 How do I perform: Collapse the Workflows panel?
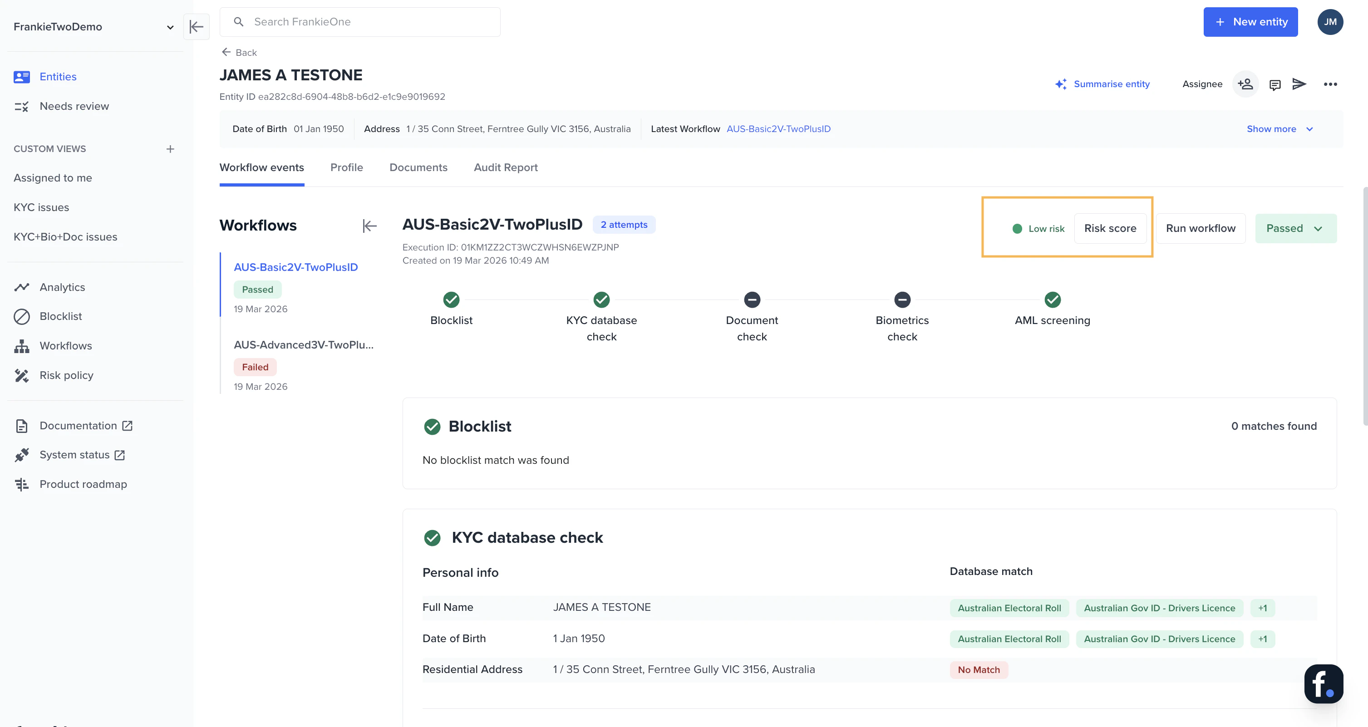tap(369, 226)
